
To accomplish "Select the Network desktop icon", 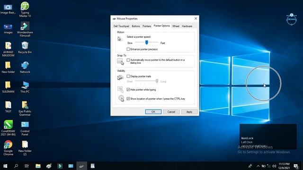I will point(25,67).
